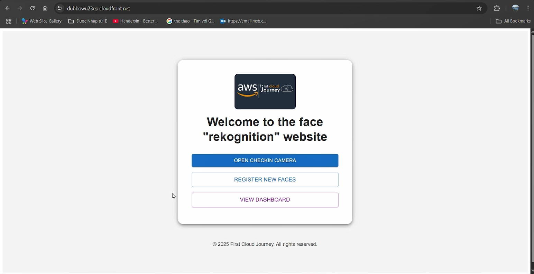Bookmark this page with the star icon
The width and height of the screenshot is (534, 274).
[479, 8]
